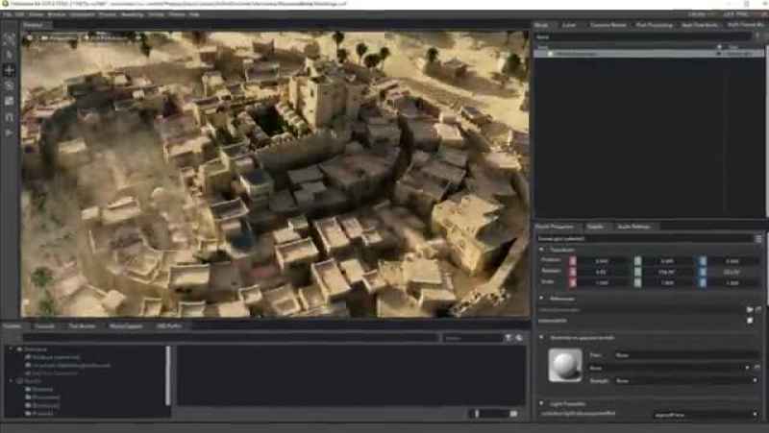The image size is (769, 433).
Task: Collapse the Transform section triangle
Action: pyautogui.click(x=542, y=250)
